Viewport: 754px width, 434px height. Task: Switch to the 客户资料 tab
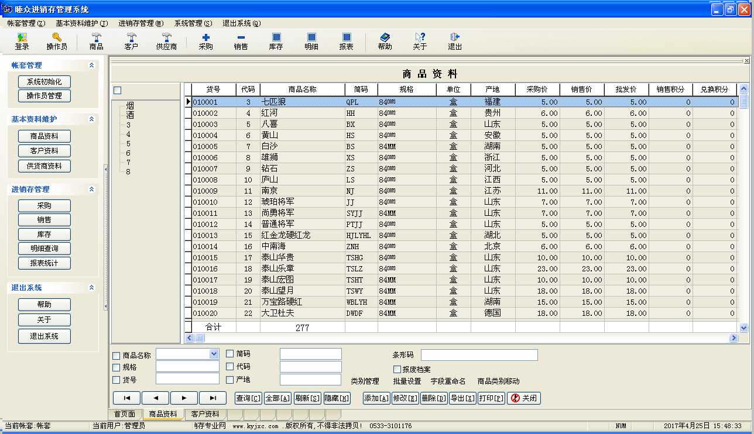coord(205,414)
